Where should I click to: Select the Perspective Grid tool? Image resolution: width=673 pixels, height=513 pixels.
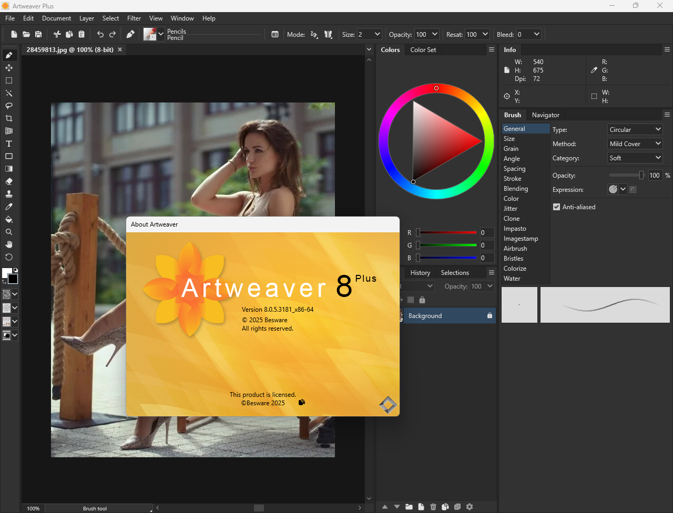(9, 131)
